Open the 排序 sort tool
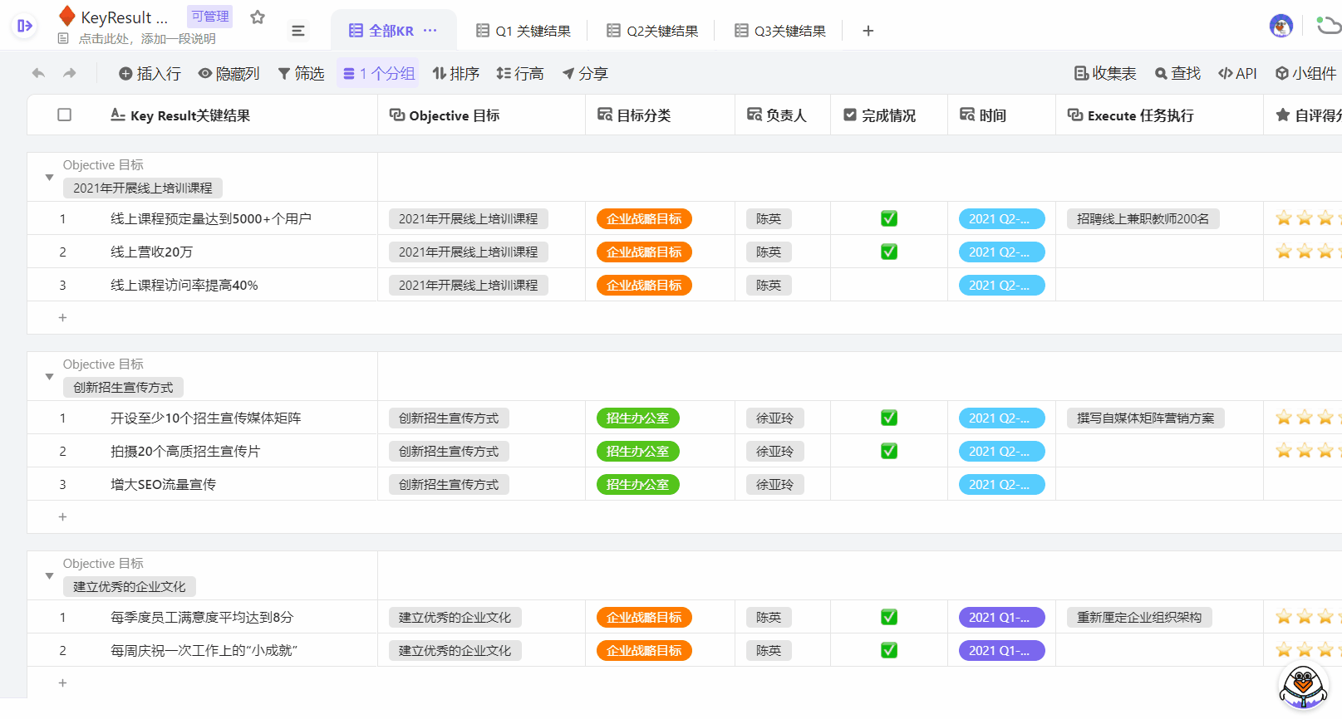The height and width of the screenshot is (719, 1342). point(456,74)
